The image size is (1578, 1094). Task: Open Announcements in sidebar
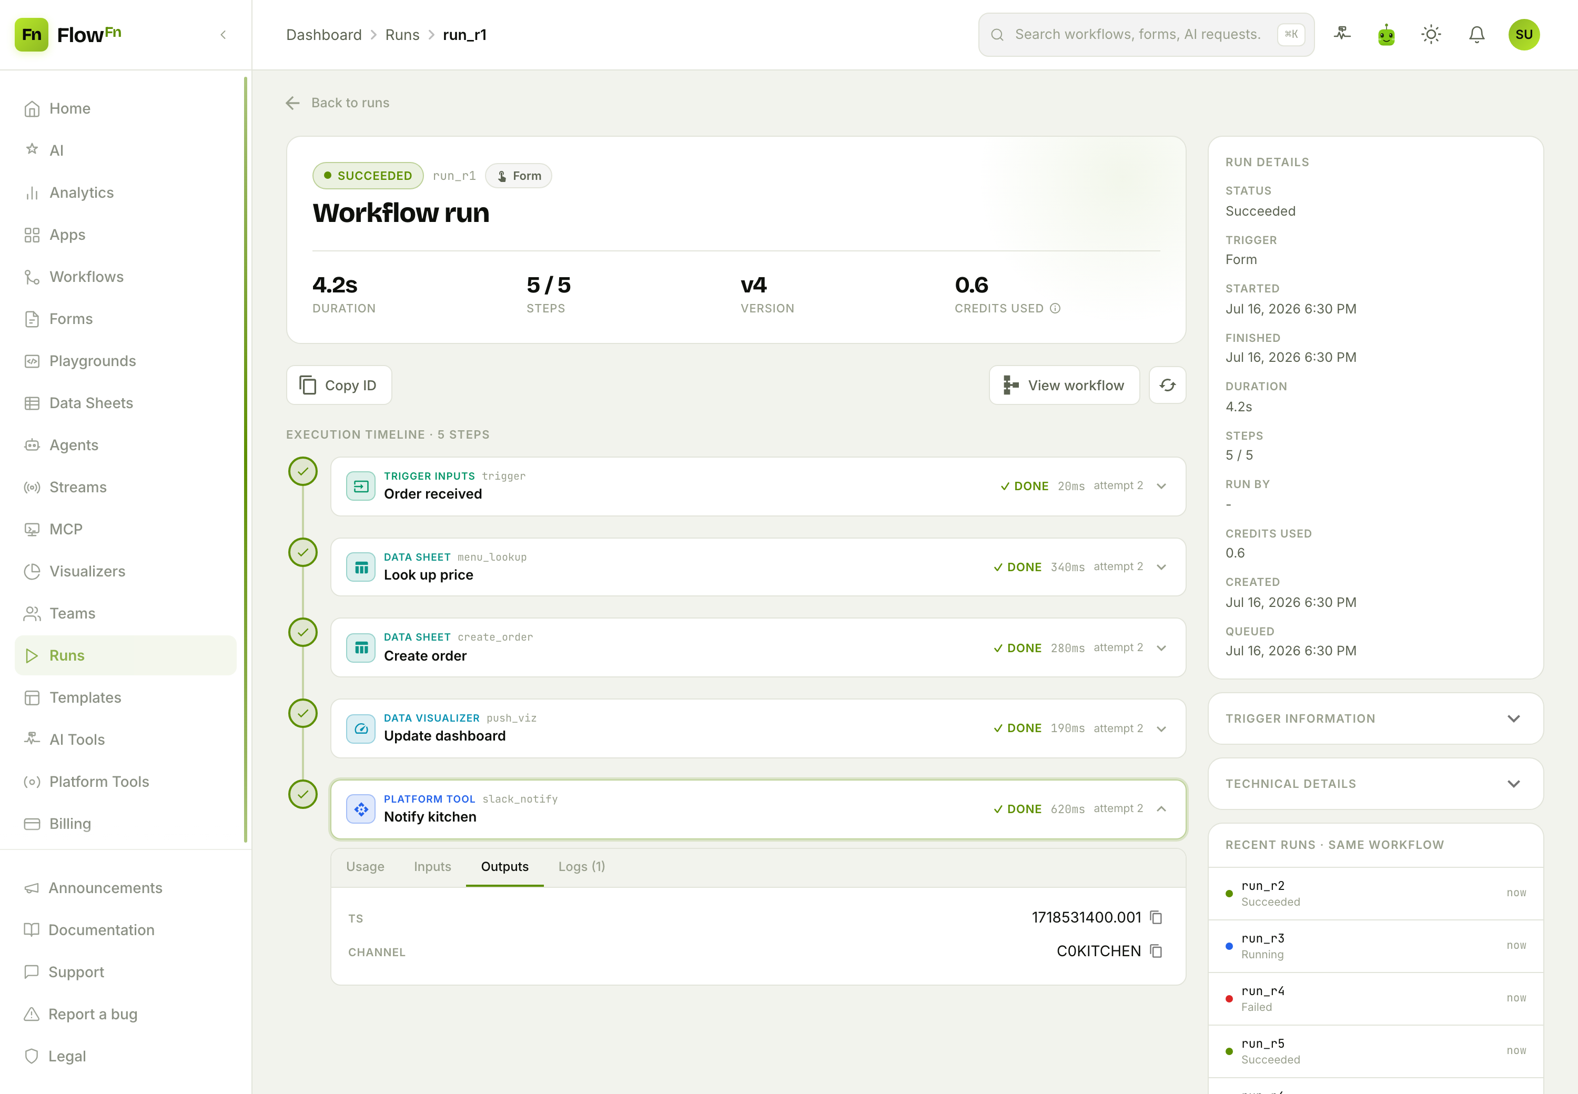(125, 888)
